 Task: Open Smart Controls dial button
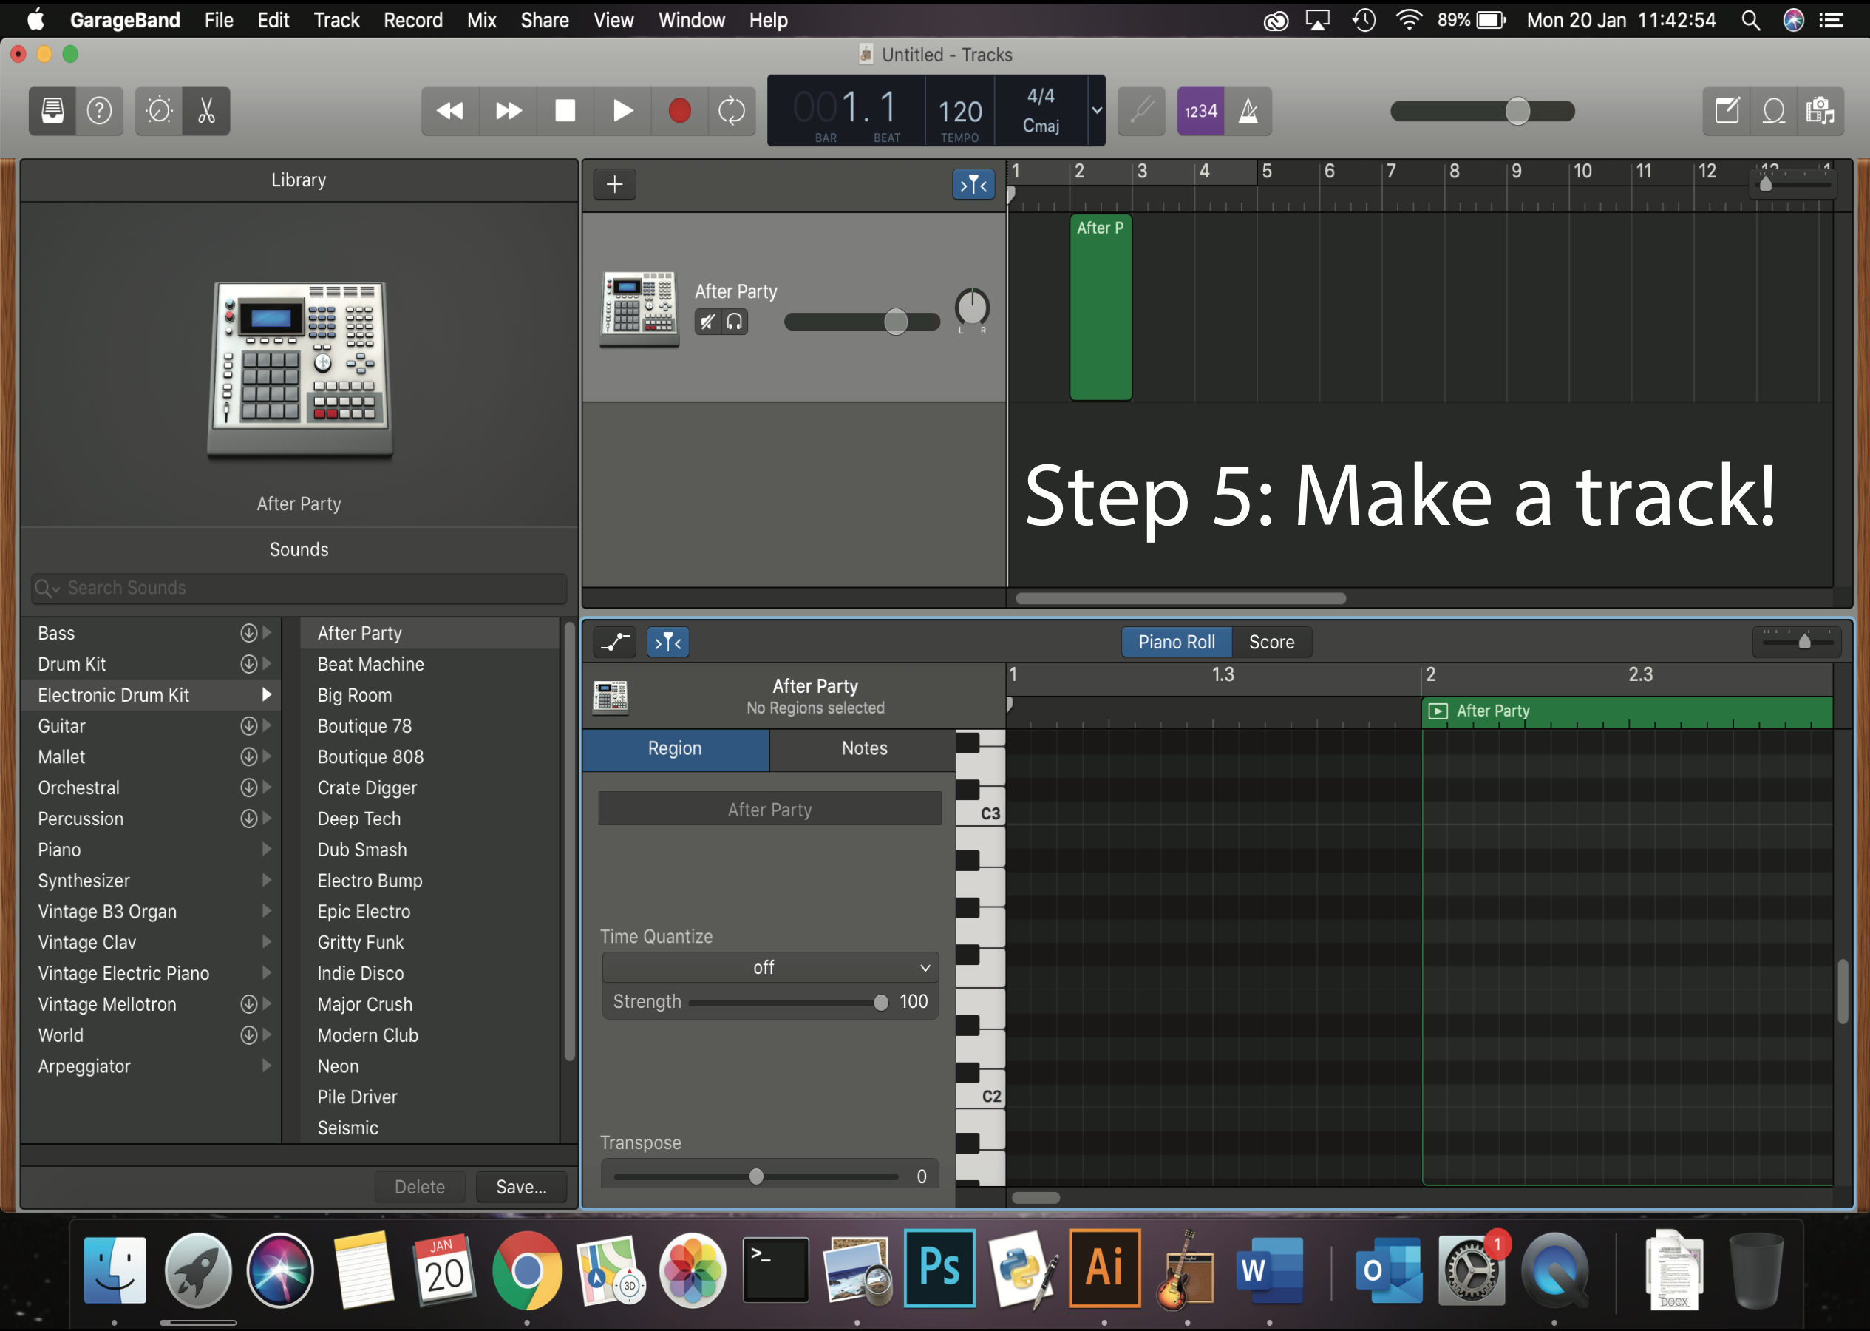tap(159, 111)
